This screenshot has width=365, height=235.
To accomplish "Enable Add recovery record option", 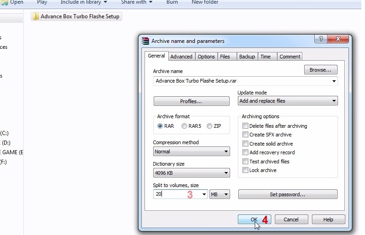I will tap(245, 152).
